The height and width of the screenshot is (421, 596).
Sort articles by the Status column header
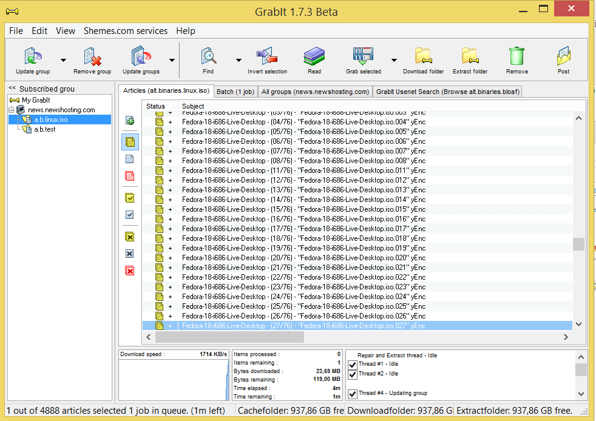pos(155,106)
